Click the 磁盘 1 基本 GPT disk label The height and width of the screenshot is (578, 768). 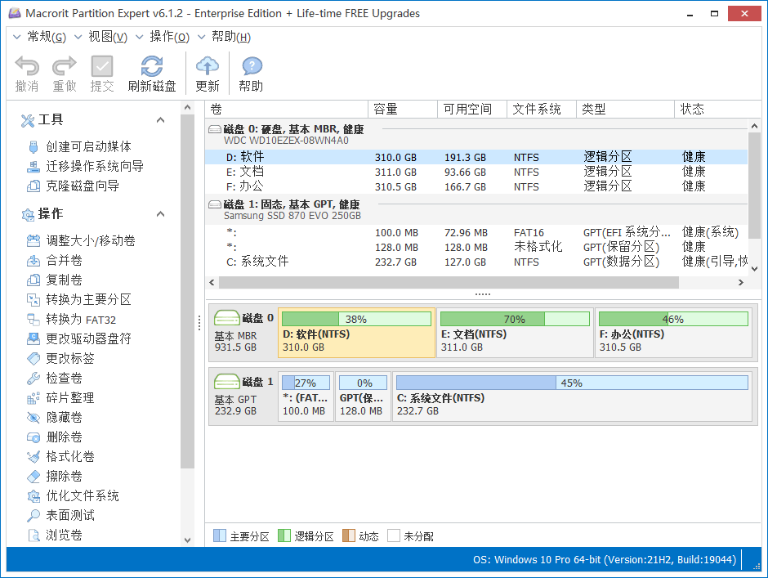point(243,397)
